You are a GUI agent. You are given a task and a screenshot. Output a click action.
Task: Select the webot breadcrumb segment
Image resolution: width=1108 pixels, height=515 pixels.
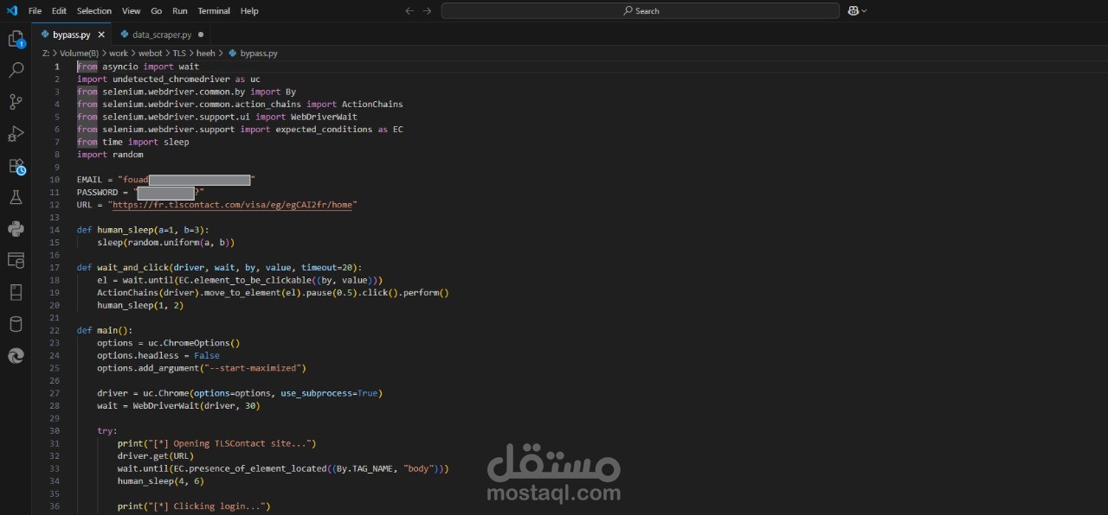click(150, 53)
